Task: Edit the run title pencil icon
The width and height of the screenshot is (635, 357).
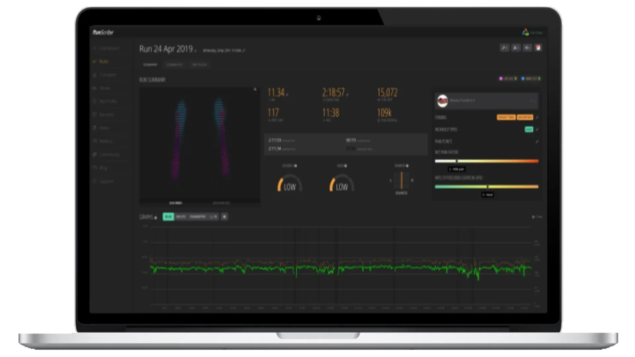Action: [195, 51]
